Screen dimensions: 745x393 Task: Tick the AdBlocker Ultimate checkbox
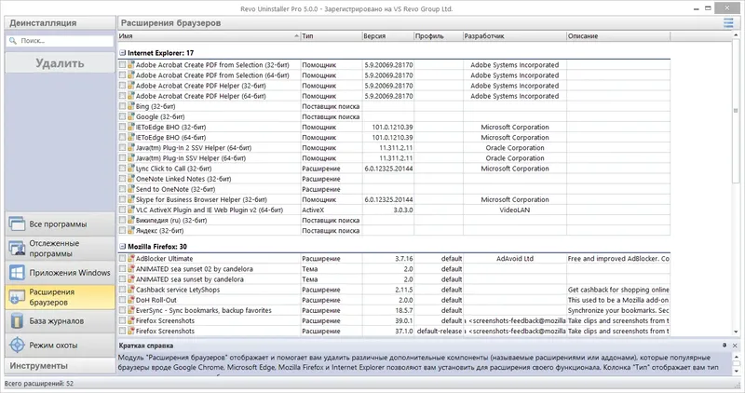click(x=123, y=259)
